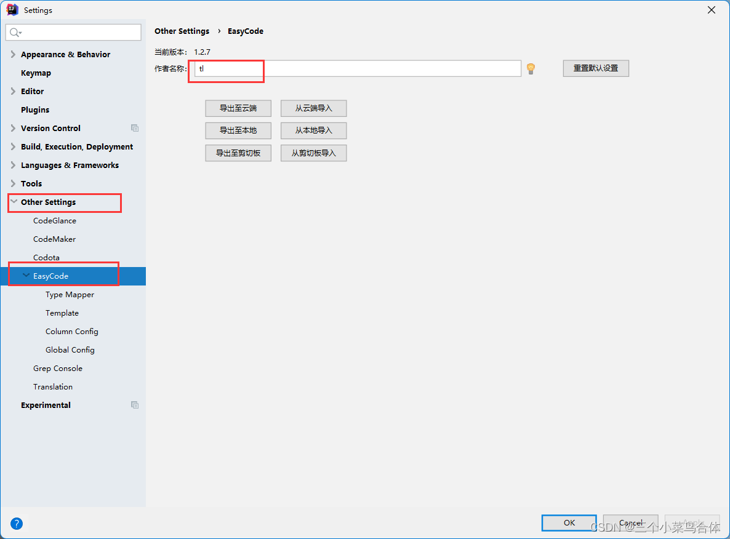Click the Cancel button
This screenshot has height=539, width=730.
coord(630,523)
